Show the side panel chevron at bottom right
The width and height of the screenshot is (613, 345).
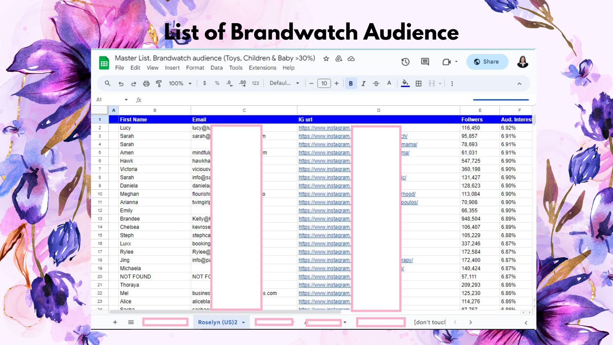526,323
